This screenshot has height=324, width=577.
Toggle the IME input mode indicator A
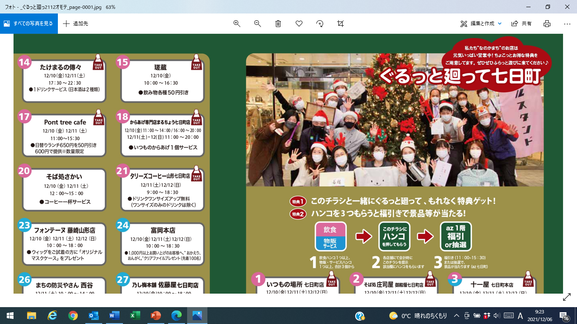pyautogui.click(x=520, y=316)
